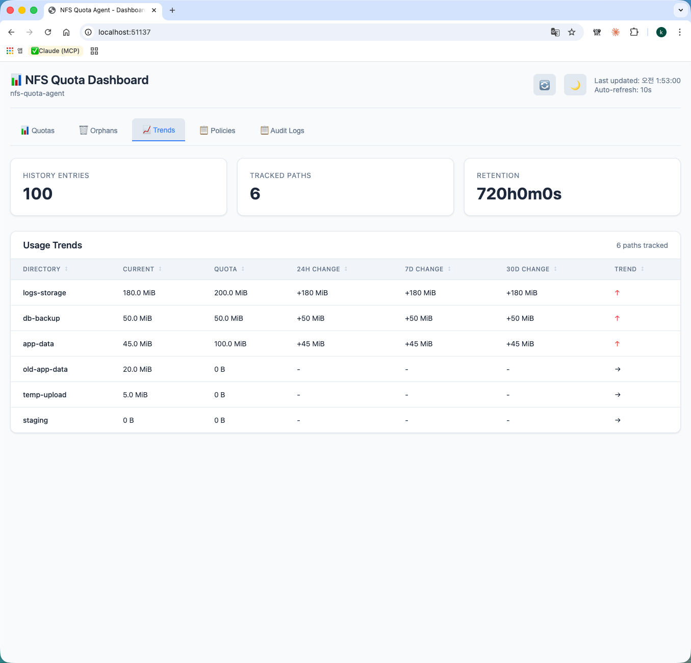Open the Quotas tab
Image resolution: width=691 pixels, height=663 pixels.
pyautogui.click(x=38, y=131)
